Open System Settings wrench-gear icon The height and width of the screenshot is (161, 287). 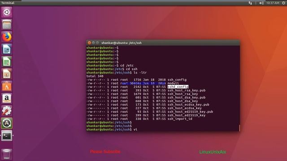click(7, 111)
